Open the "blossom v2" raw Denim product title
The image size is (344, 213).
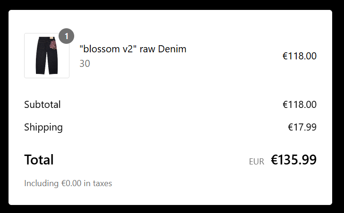point(133,49)
